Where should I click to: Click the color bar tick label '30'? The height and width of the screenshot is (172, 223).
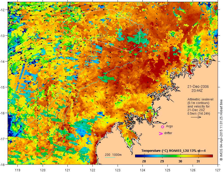180,161
